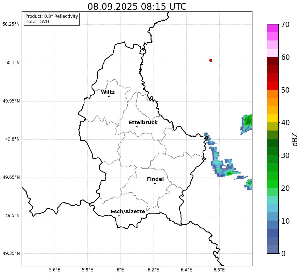Click the Ettelbruck city label
The height and width of the screenshot is (275, 301).
click(143, 123)
